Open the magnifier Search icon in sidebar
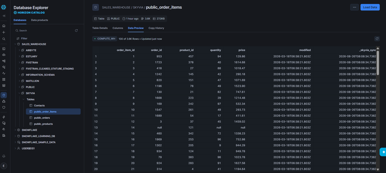The image size is (386, 173). click(4, 39)
